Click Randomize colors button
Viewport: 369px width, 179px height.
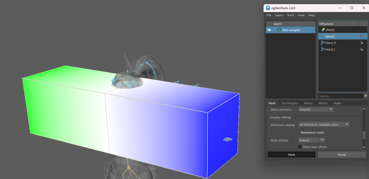point(313,132)
